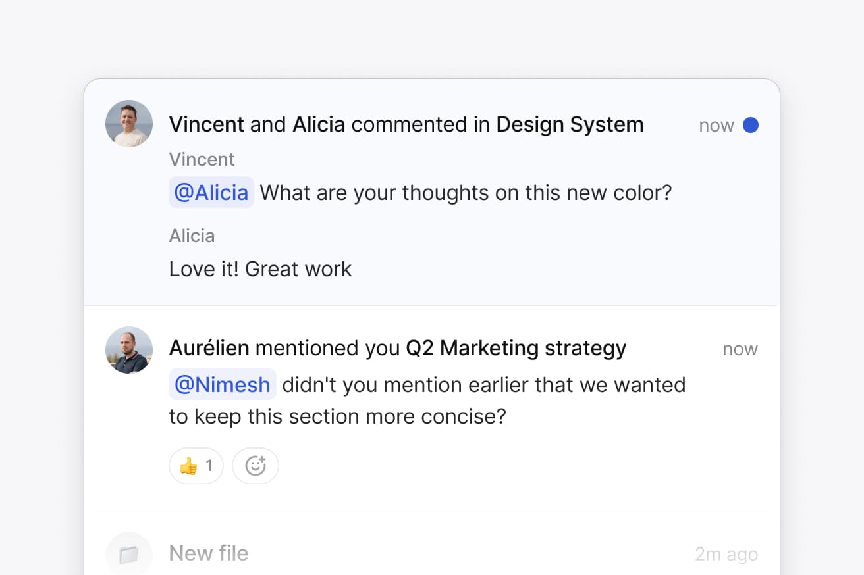Click Vincent's comment about the new color
This screenshot has height=575, width=864.
(x=466, y=192)
